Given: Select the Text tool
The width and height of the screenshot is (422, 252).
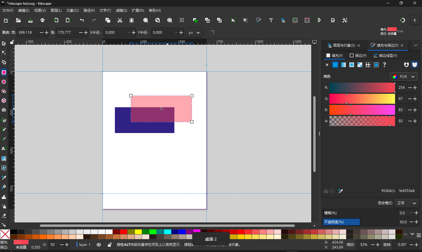Looking at the screenshot, I should tap(4, 149).
